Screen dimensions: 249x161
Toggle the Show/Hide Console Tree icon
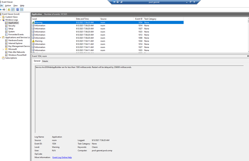pos(13,9)
